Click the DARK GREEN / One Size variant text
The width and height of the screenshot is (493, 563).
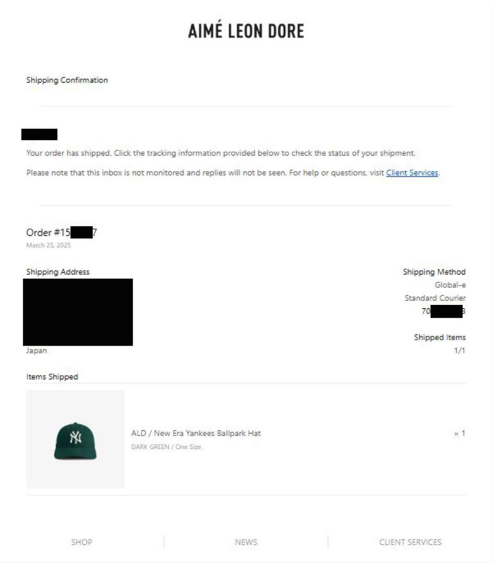tap(166, 447)
